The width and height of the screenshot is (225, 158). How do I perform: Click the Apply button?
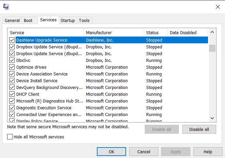point(176,152)
